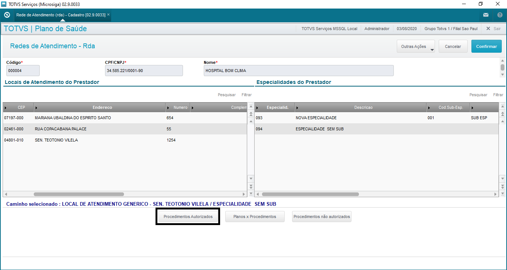The height and width of the screenshot is (270, 507).
Task: Click the arrow on the Descricao column header
Action: 297,108
